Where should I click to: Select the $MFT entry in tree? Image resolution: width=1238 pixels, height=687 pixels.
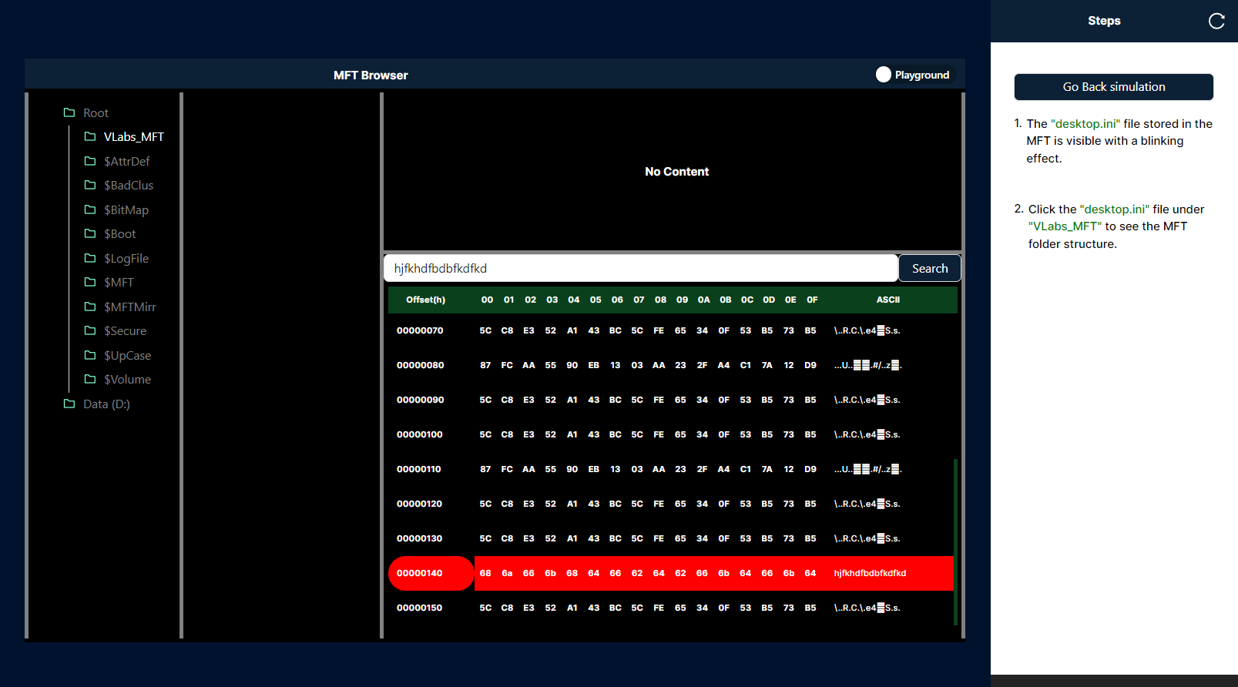tap(119, 283)
